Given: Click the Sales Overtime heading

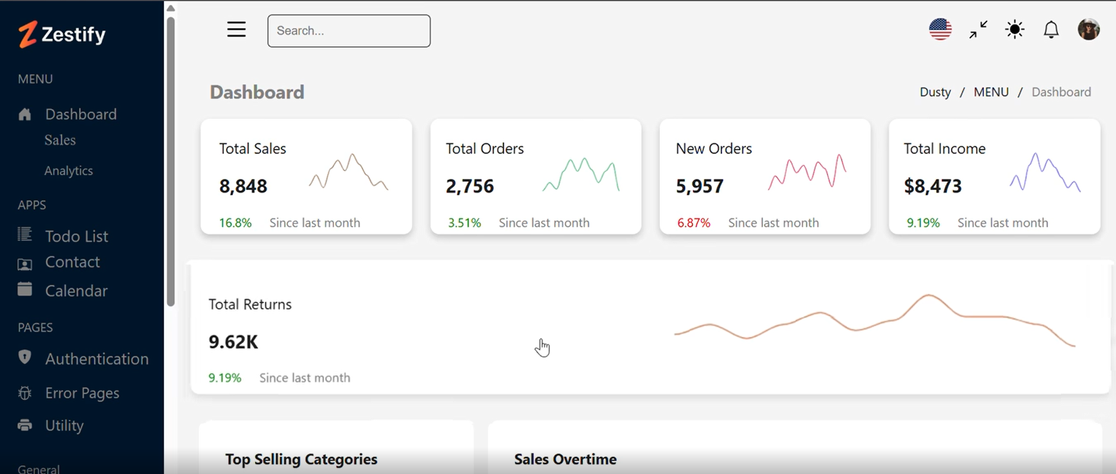Looking at the screenshot, I should (565, 459).
